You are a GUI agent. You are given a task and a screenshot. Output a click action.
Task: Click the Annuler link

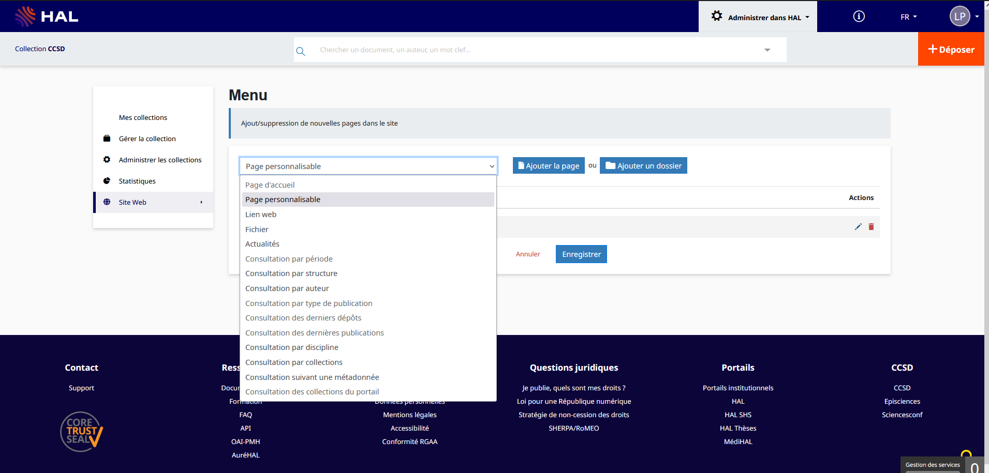(528, 254)
